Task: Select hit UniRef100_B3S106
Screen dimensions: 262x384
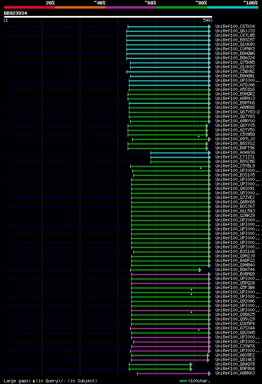Action: coord(235,251)
